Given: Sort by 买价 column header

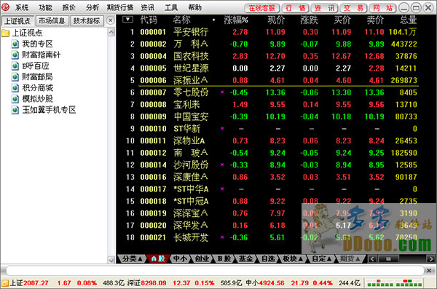Looking at the screenshot, I should tap(342, 20).
